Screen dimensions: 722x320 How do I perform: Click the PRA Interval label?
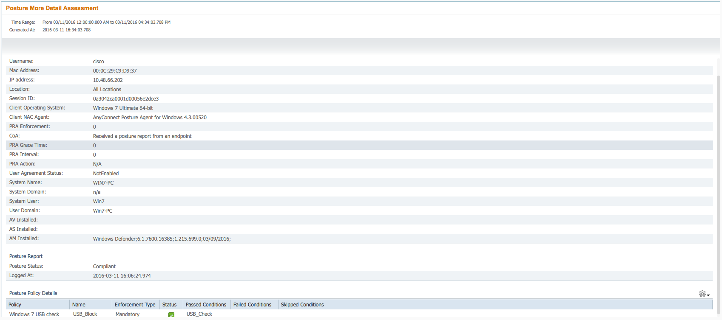(24, 154)
